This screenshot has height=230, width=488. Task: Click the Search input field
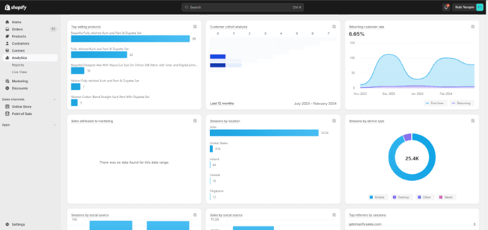(x=242, y=7)
